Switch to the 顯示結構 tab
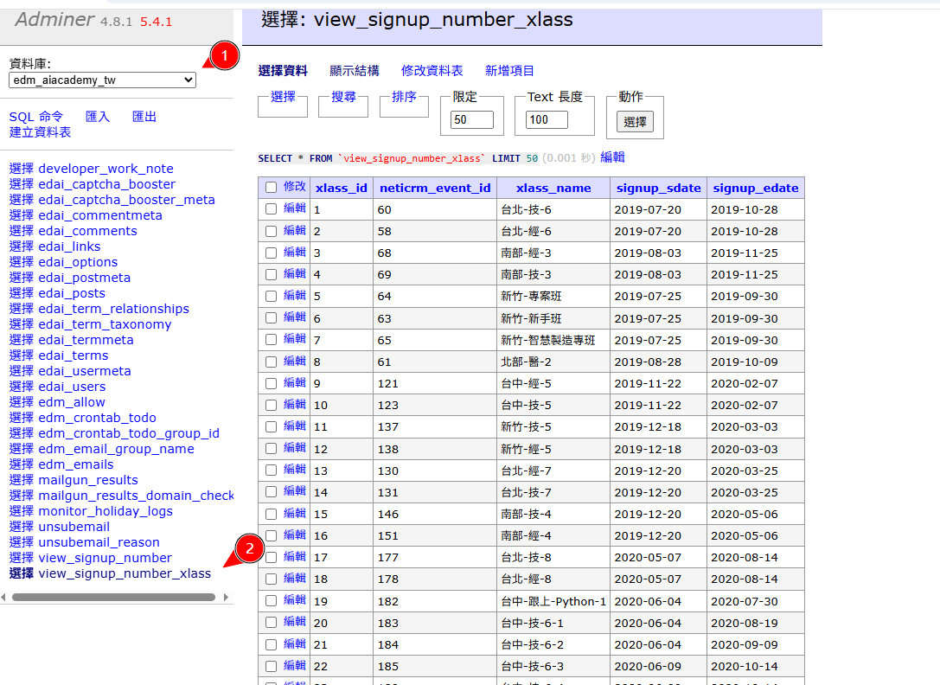 tap(354, 71)
